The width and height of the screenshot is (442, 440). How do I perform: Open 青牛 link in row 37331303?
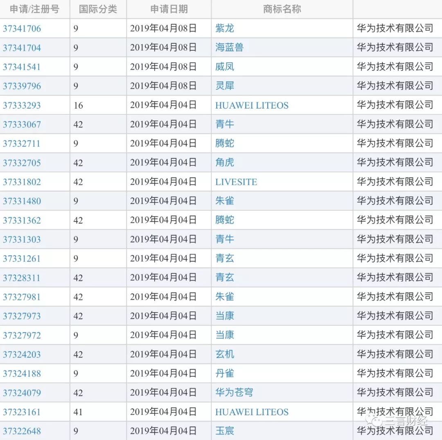click(x=225, y=239)
